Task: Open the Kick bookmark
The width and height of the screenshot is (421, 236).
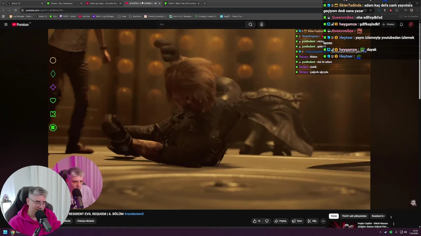Action: click(x=53, y=16)
